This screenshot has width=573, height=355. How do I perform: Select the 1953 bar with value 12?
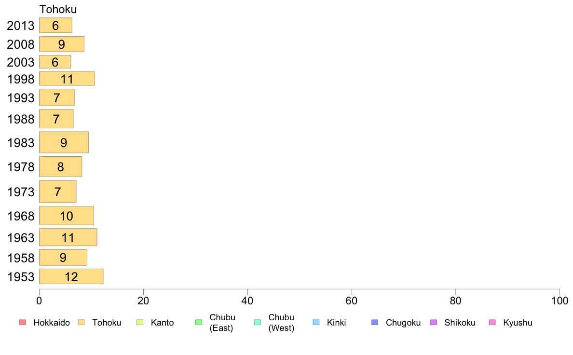(71, 276)
